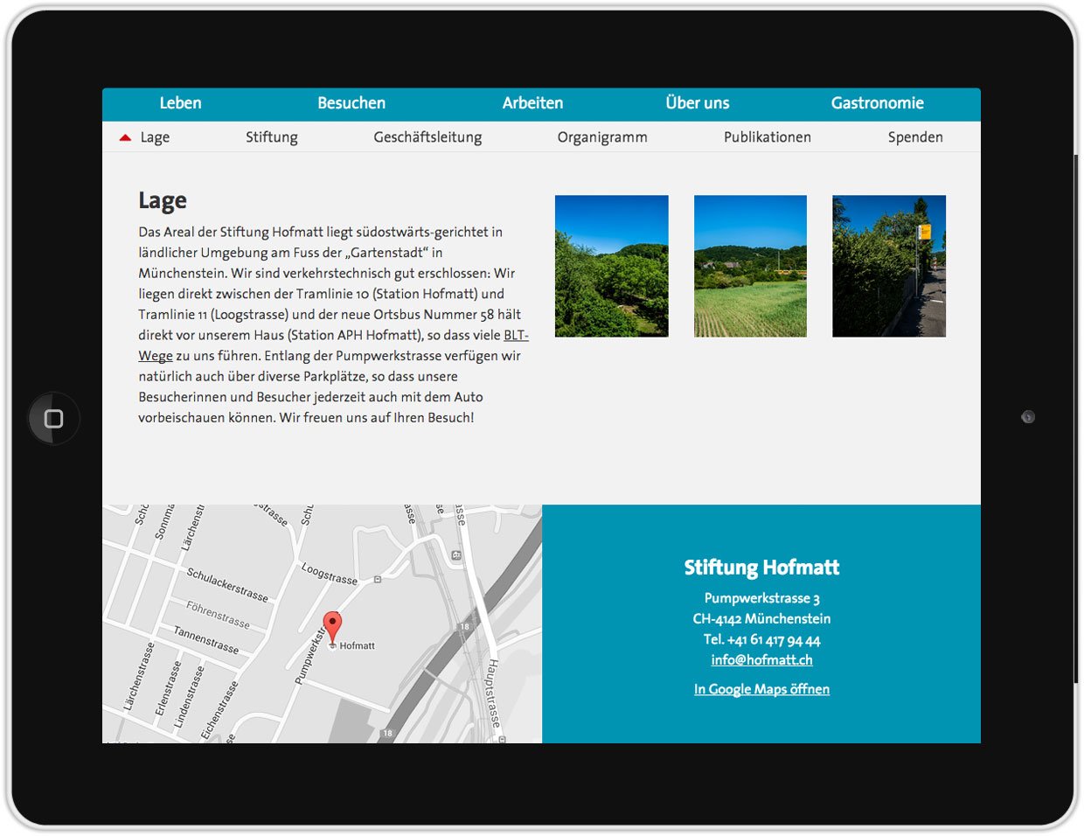Screen dimensions: 1084x836
Task: Enlarge the forest hill photo thumbnail
Action: point(611,266)
